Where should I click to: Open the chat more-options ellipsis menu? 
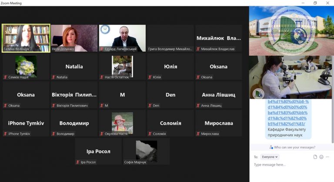pyautogui.click(x=327, y=157)
